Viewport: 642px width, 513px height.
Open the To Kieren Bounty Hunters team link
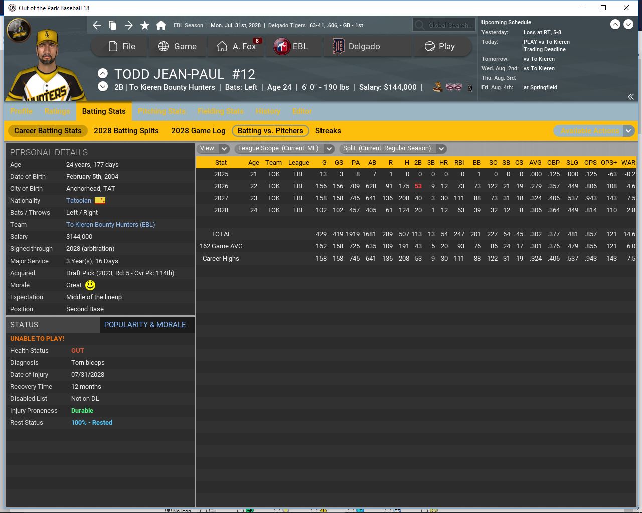pos(110,225)
